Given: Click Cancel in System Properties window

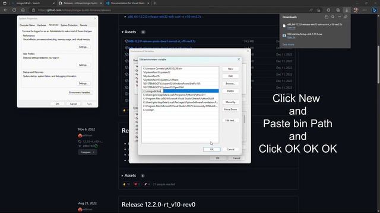Looking at the screenshot, I should [x=74, y=104].
